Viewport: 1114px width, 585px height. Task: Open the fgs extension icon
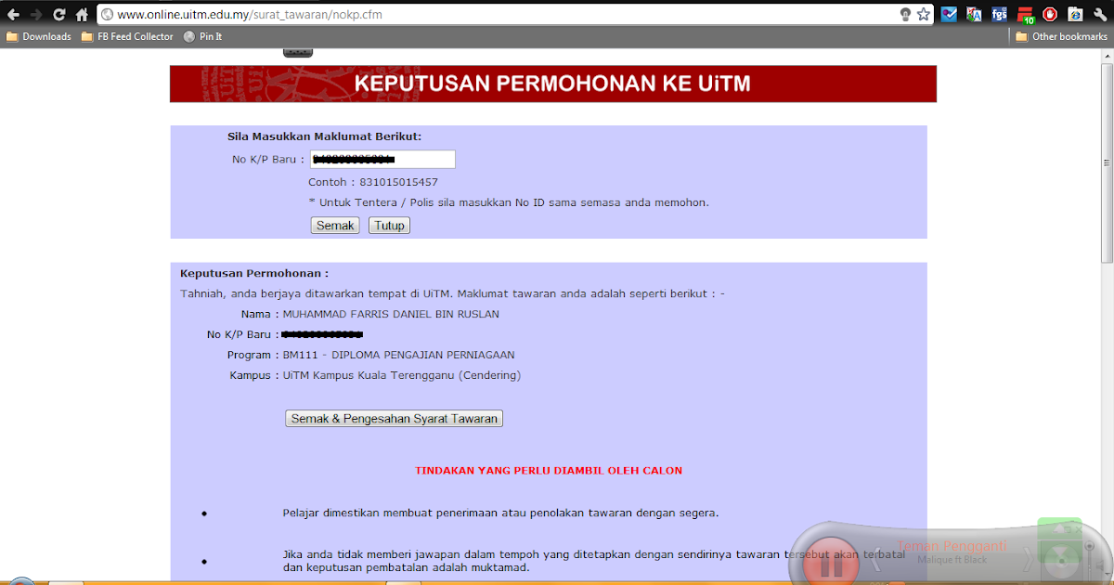[x=999, y=14]
